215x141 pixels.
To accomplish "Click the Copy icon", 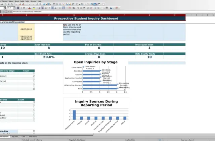I will [x=12, y=4].
